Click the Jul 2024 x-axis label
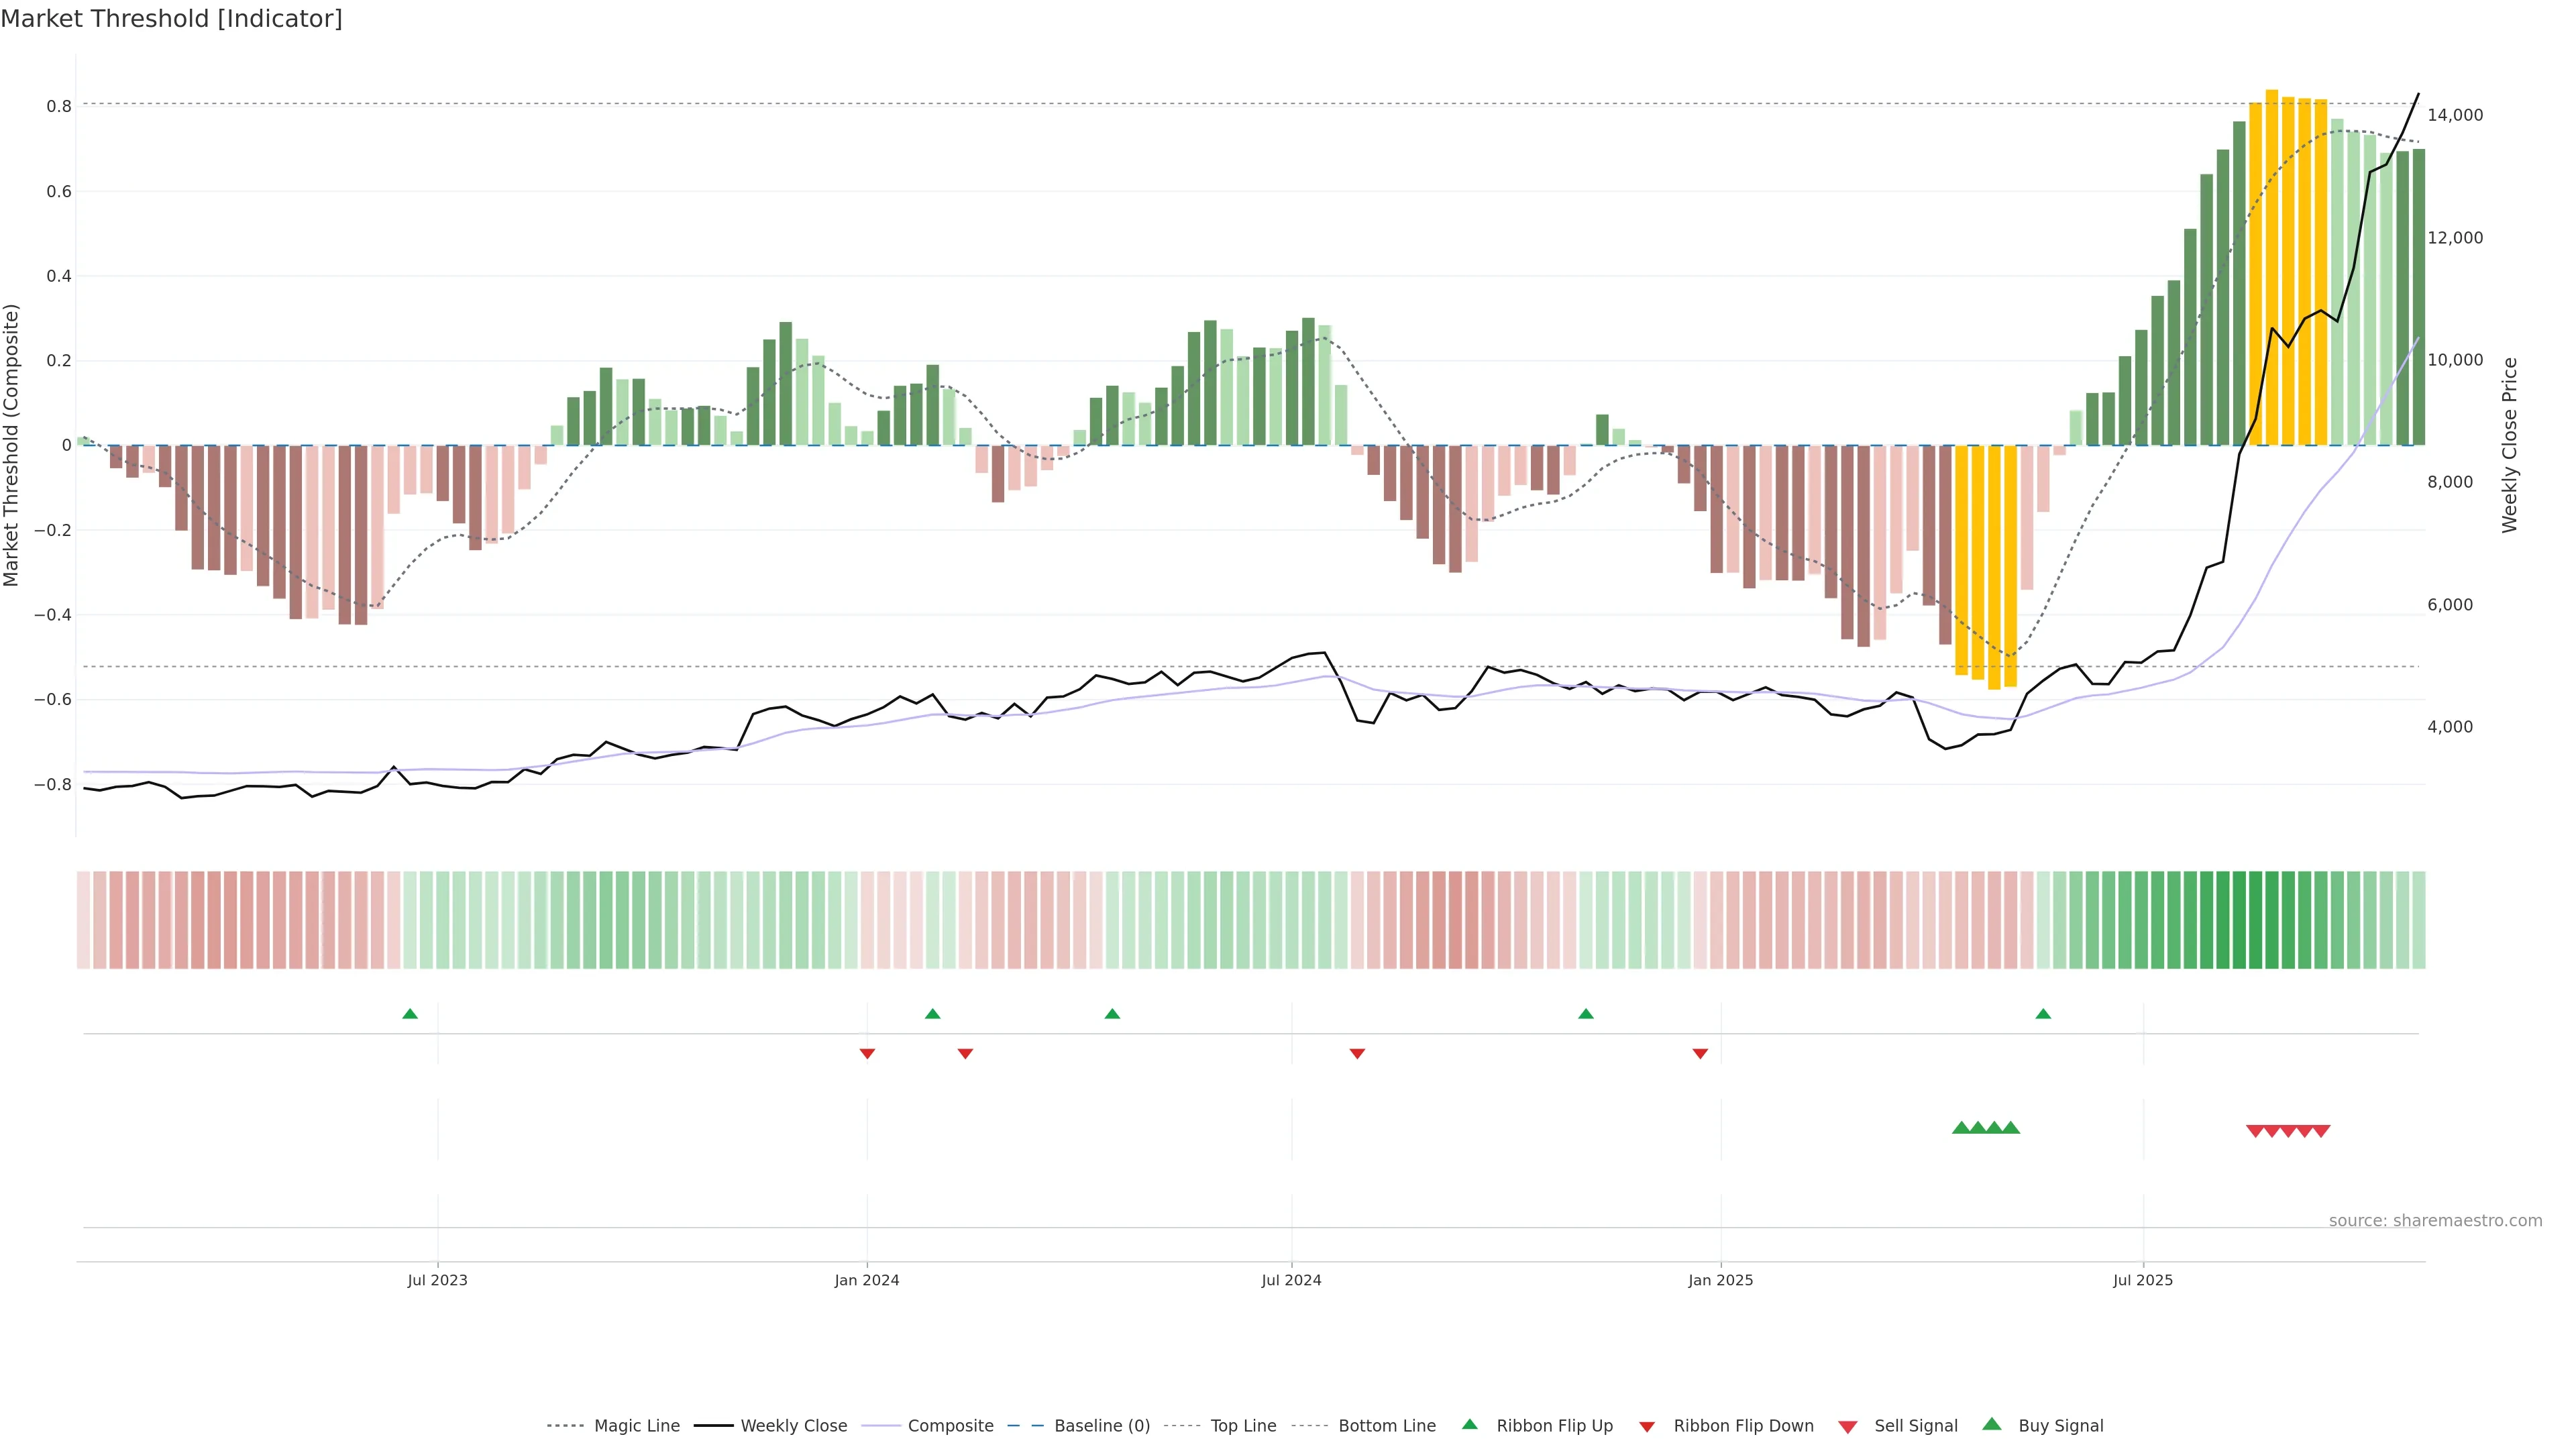The image size is (2576, 1449). coord(1291,1280)
